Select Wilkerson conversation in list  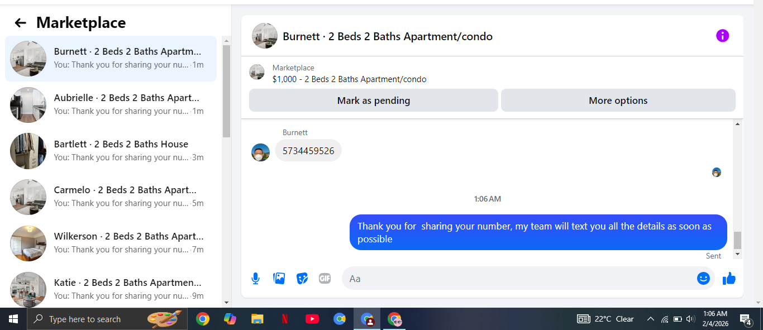click(111, 243)
